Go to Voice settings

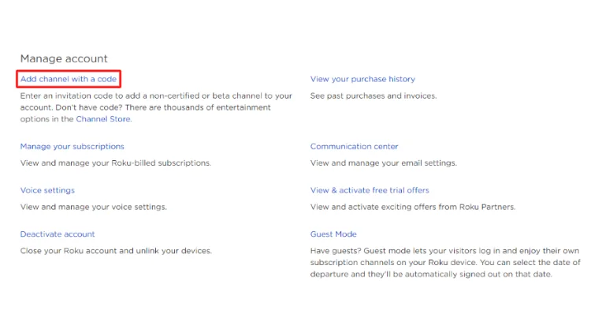pyautogui.click(x=47, y=190)
